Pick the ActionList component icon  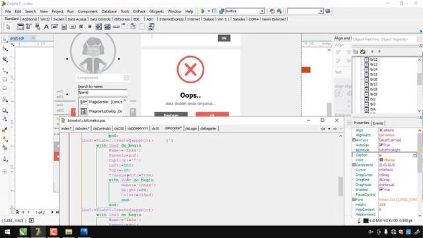151,26
